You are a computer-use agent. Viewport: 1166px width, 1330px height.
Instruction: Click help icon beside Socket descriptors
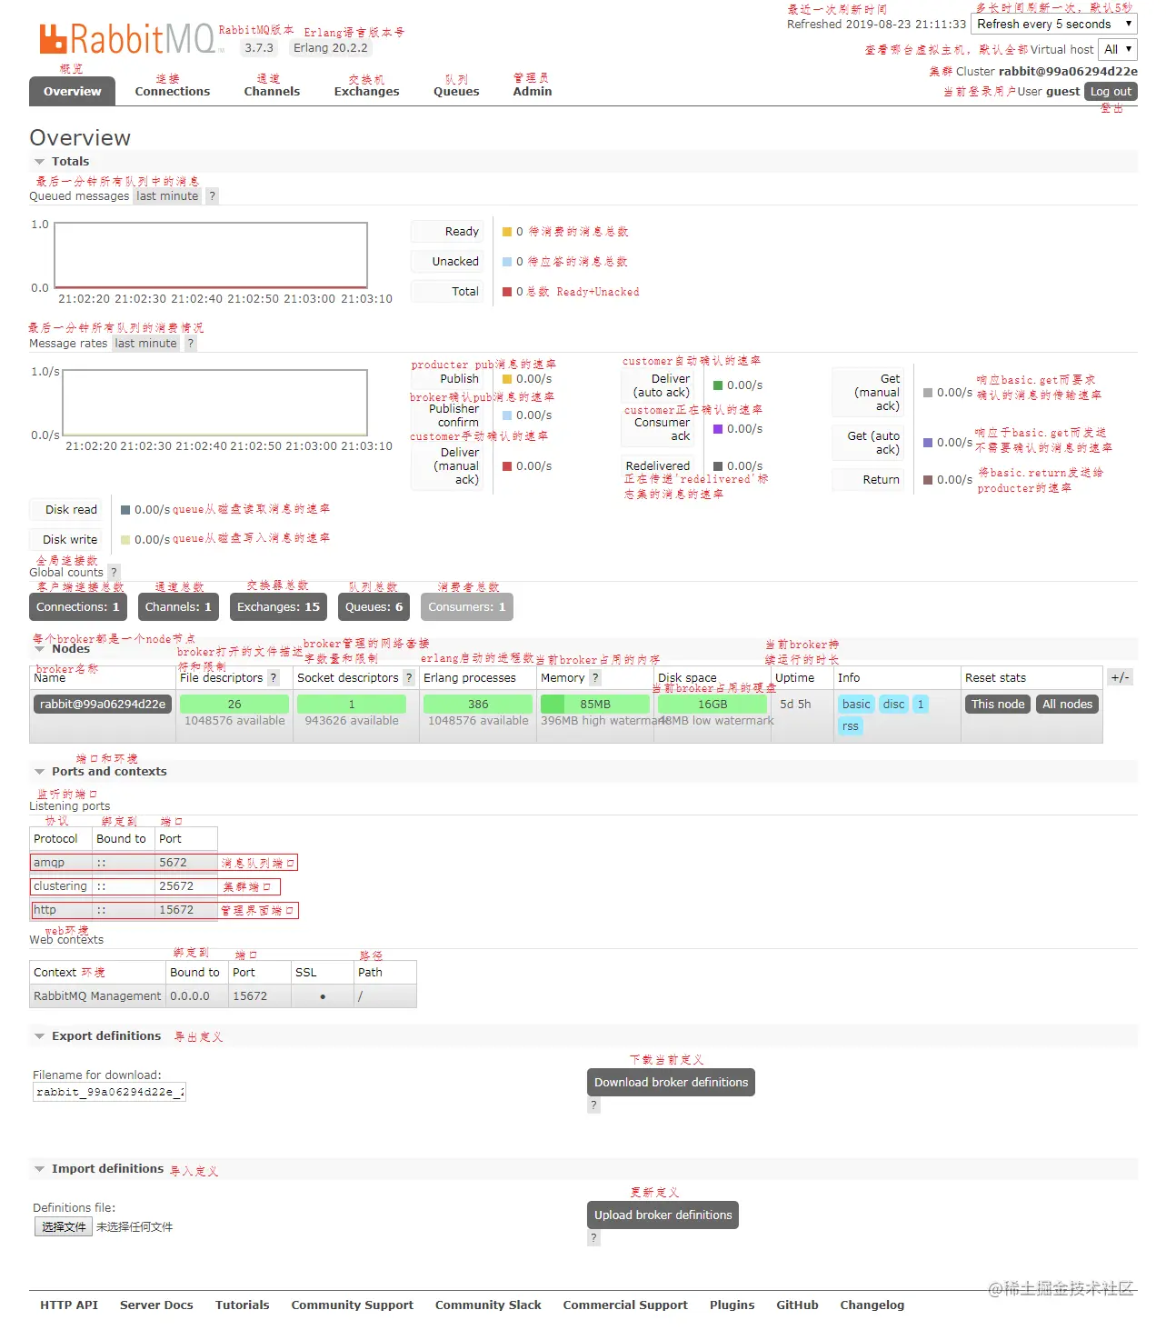point(409,678)
